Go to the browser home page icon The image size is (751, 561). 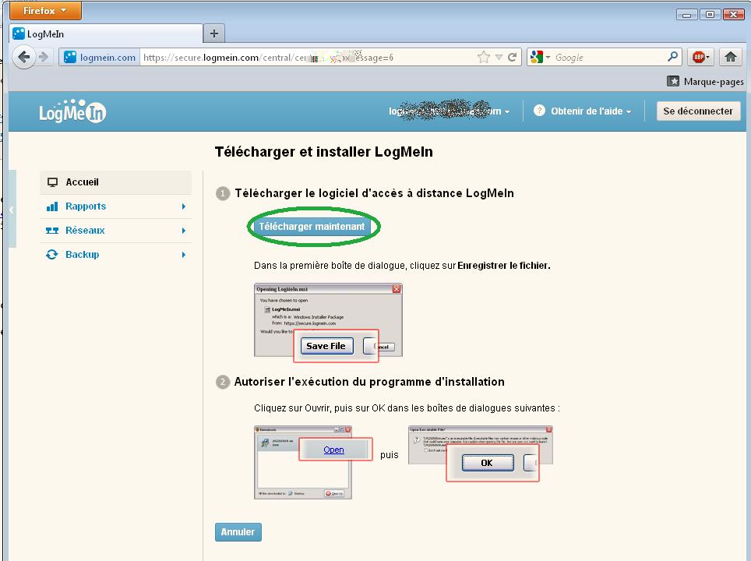(731, 58)
